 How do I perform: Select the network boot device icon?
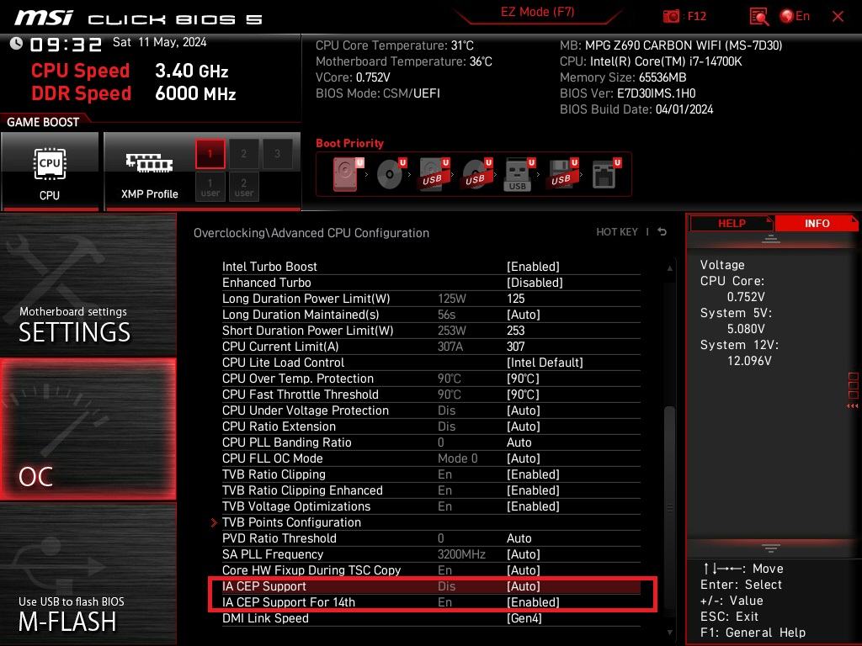click(606, 173)
